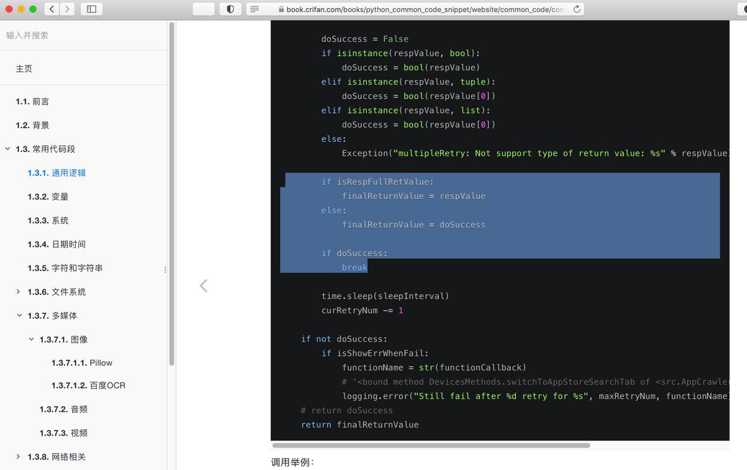Click 'if isRespFullRetValue:' code line
This screenshot has height=470, width=747.
point(377,182)
